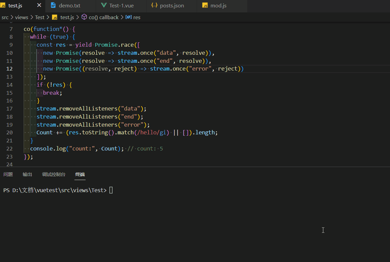Click the res variable breadcrumb

137,17
